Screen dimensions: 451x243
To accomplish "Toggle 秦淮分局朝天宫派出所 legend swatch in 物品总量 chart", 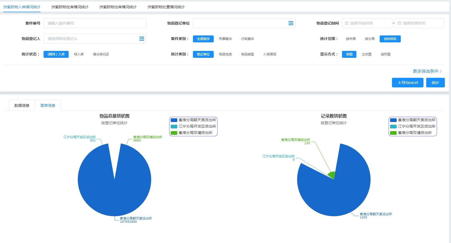I will (174, 120).
